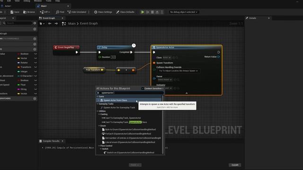Open the Hide Unrelated options three-dot menu
The width and height of the screenshot is (303, 170).
click(x=89, y=12)
